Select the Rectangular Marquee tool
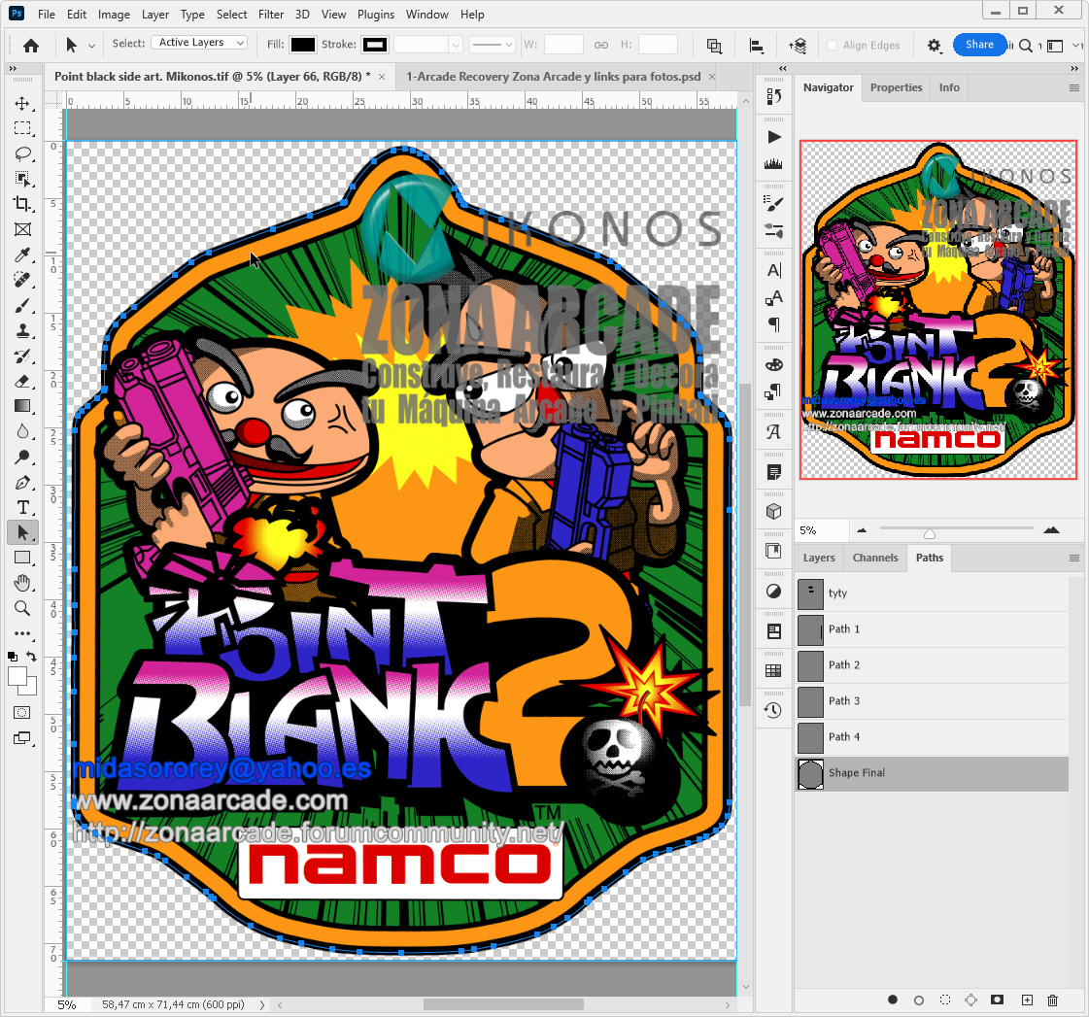Image resolution: width=1089 pixels, height=1017 pixels. tap(23, 127)
